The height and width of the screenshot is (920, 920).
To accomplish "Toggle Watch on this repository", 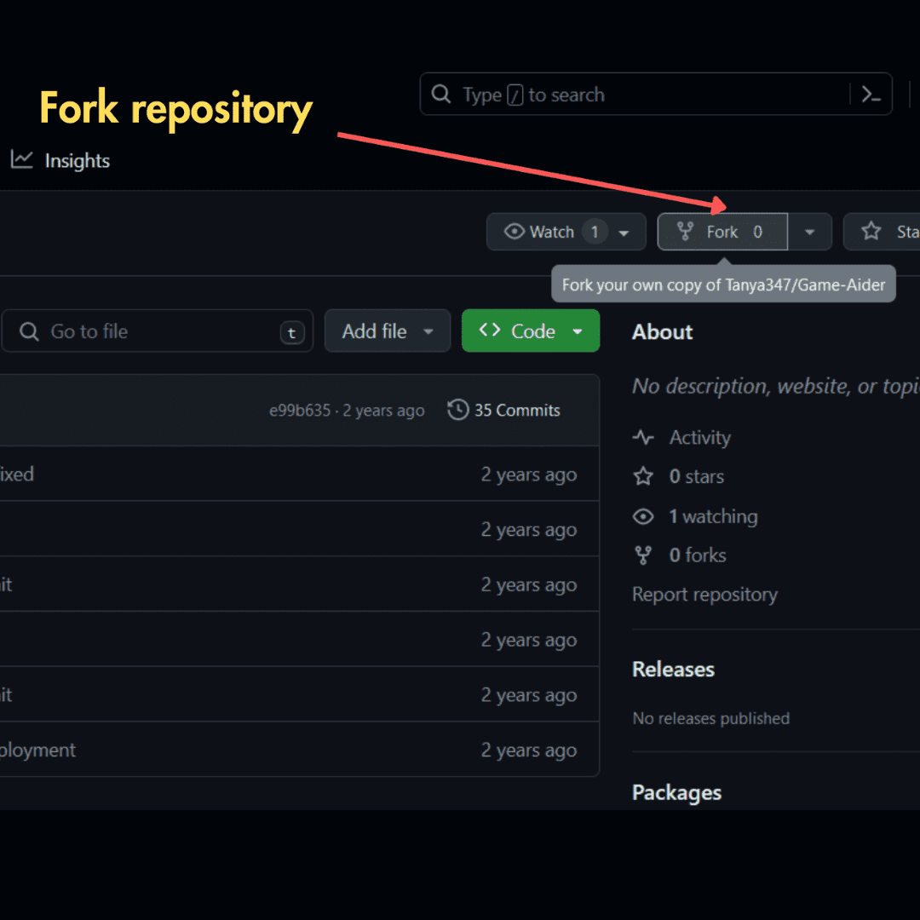I will 552,232.
